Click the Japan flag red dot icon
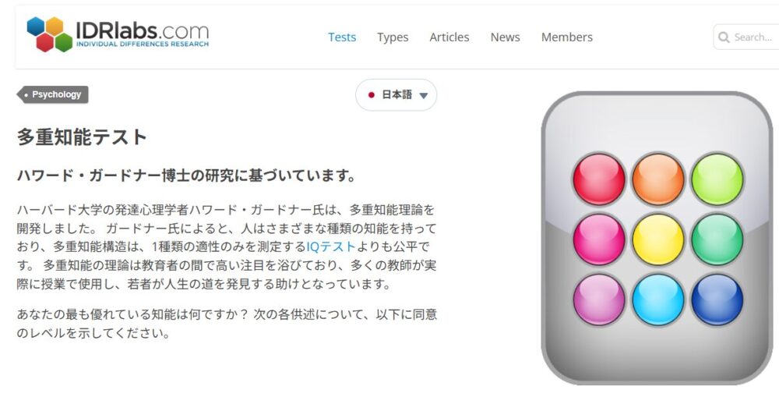Screen dimensions: 779x397 371,95
